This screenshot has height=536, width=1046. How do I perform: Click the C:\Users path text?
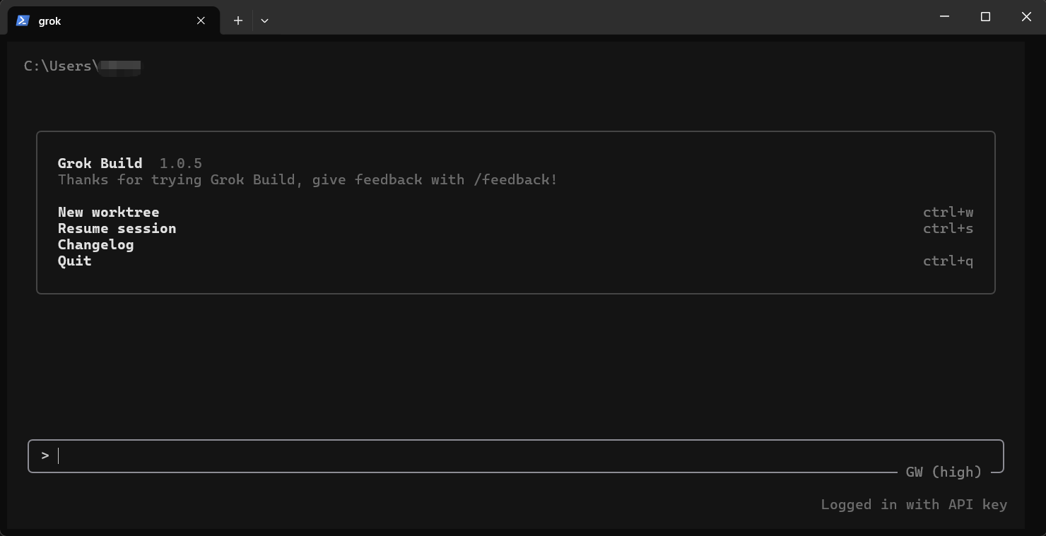[61, 66]
